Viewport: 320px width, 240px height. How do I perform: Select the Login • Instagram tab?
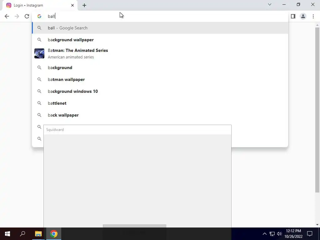pyautogui.click(x=40, y=5)
